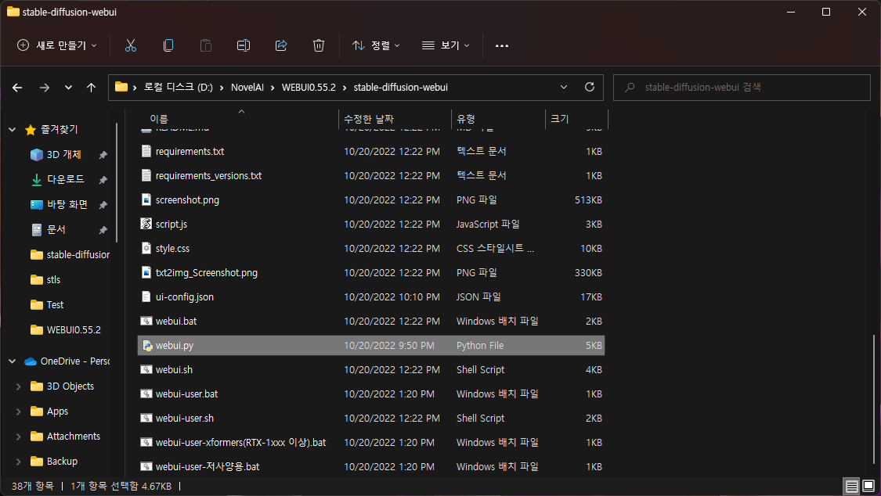Image resolution: width=881 pixels, height=496 pixels.
Task: Click the Rename icon in toolbar
Action: 244,45
